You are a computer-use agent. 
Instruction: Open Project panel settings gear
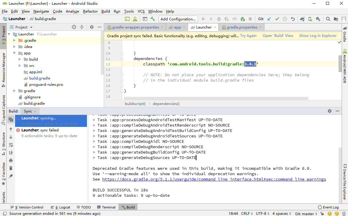coord(92,27)
